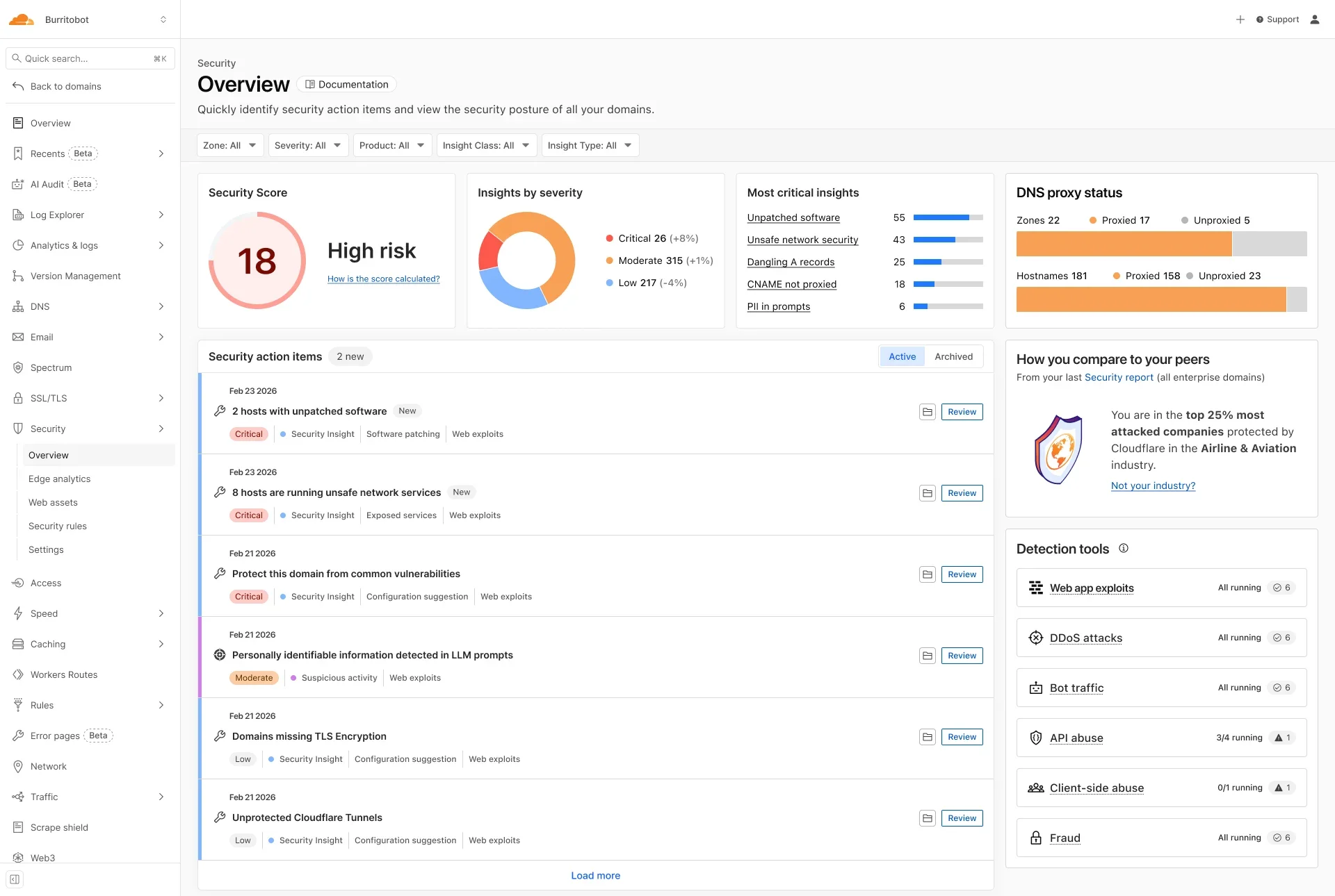
Task: Click the Hostnames proxied progress bar
Action: click(1158, 299)
